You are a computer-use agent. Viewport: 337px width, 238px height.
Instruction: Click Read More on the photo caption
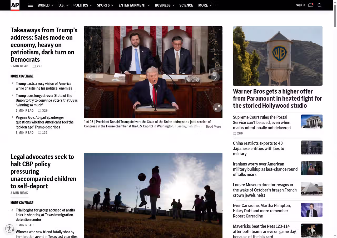coord(213,127)
